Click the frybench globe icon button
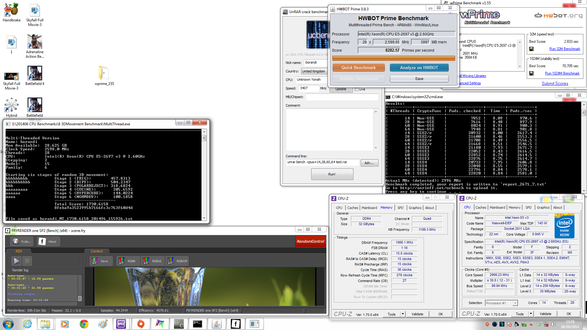The image size is (587, 330). tap(22, 241)
